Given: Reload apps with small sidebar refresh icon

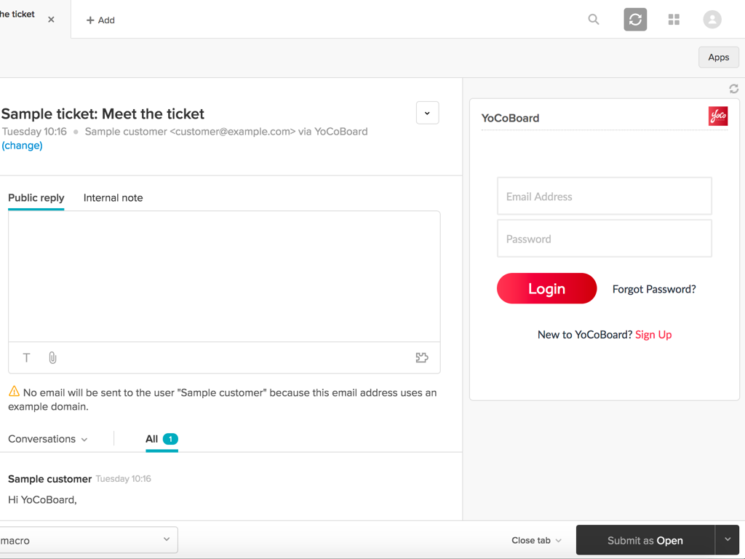Looking at the screenshot, I should tap(733, 89).
